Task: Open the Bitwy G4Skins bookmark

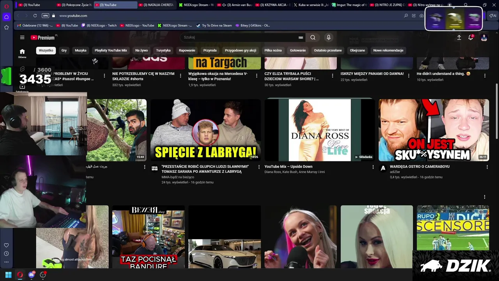Action: tap(253, 25)
